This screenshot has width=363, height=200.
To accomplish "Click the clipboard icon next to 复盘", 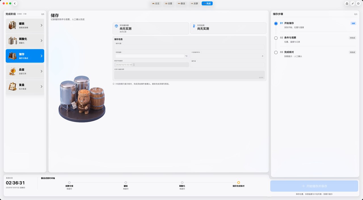I will [x=12, y=87].
